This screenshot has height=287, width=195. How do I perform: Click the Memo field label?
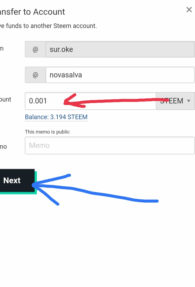pos(3,146)
